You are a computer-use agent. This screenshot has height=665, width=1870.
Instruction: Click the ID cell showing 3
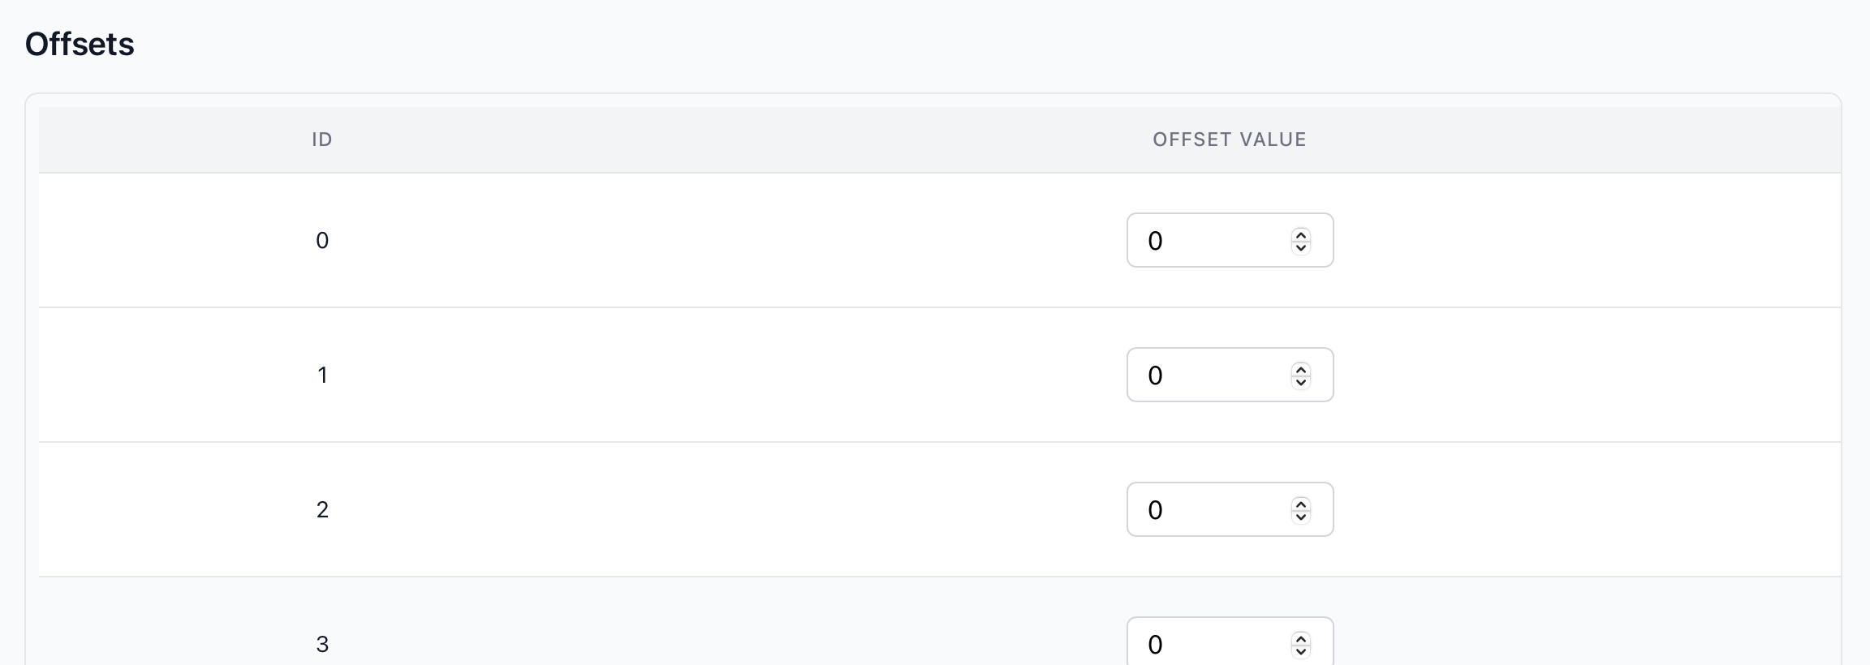coord(322,645)
